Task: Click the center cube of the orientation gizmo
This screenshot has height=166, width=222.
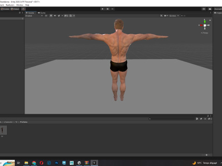Action: [205, 25]
